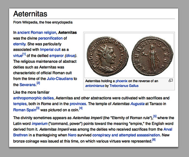
Task: Open the 'Trebonianus Gallus' link
Action: [x=124, y=86]
